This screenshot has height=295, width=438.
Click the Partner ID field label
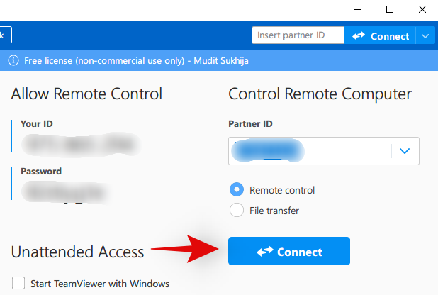coord(250,123)
